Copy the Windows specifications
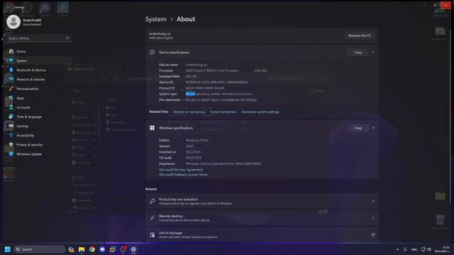Viewport: 454px width, 255px height. 358,127
